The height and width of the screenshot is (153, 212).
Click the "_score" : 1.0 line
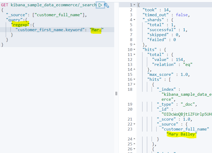click(175, 119)
